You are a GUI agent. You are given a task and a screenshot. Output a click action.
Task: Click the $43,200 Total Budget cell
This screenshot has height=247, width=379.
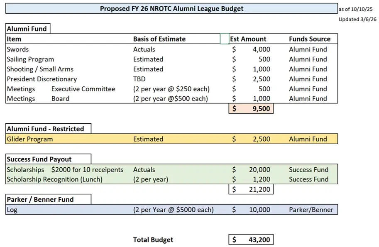[251, 240]
